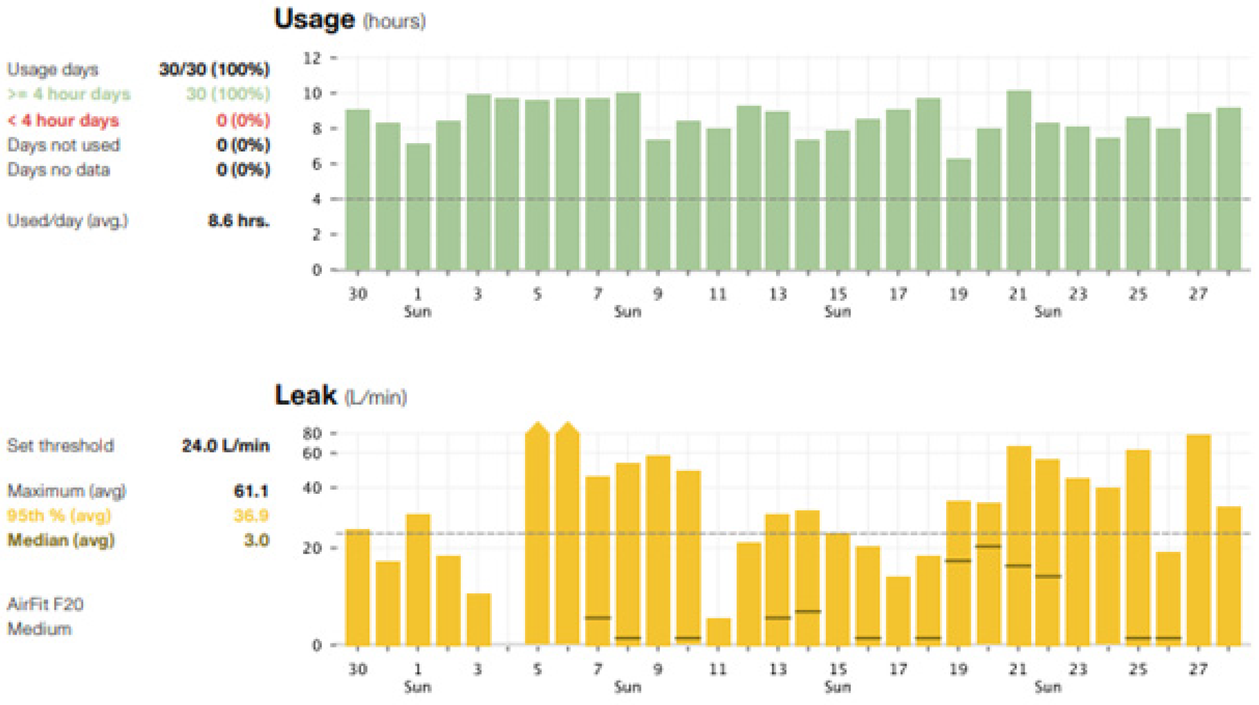1259x705 pixels.
Task: Click the usage bar for day 19
Action: (x=958, y=215)
